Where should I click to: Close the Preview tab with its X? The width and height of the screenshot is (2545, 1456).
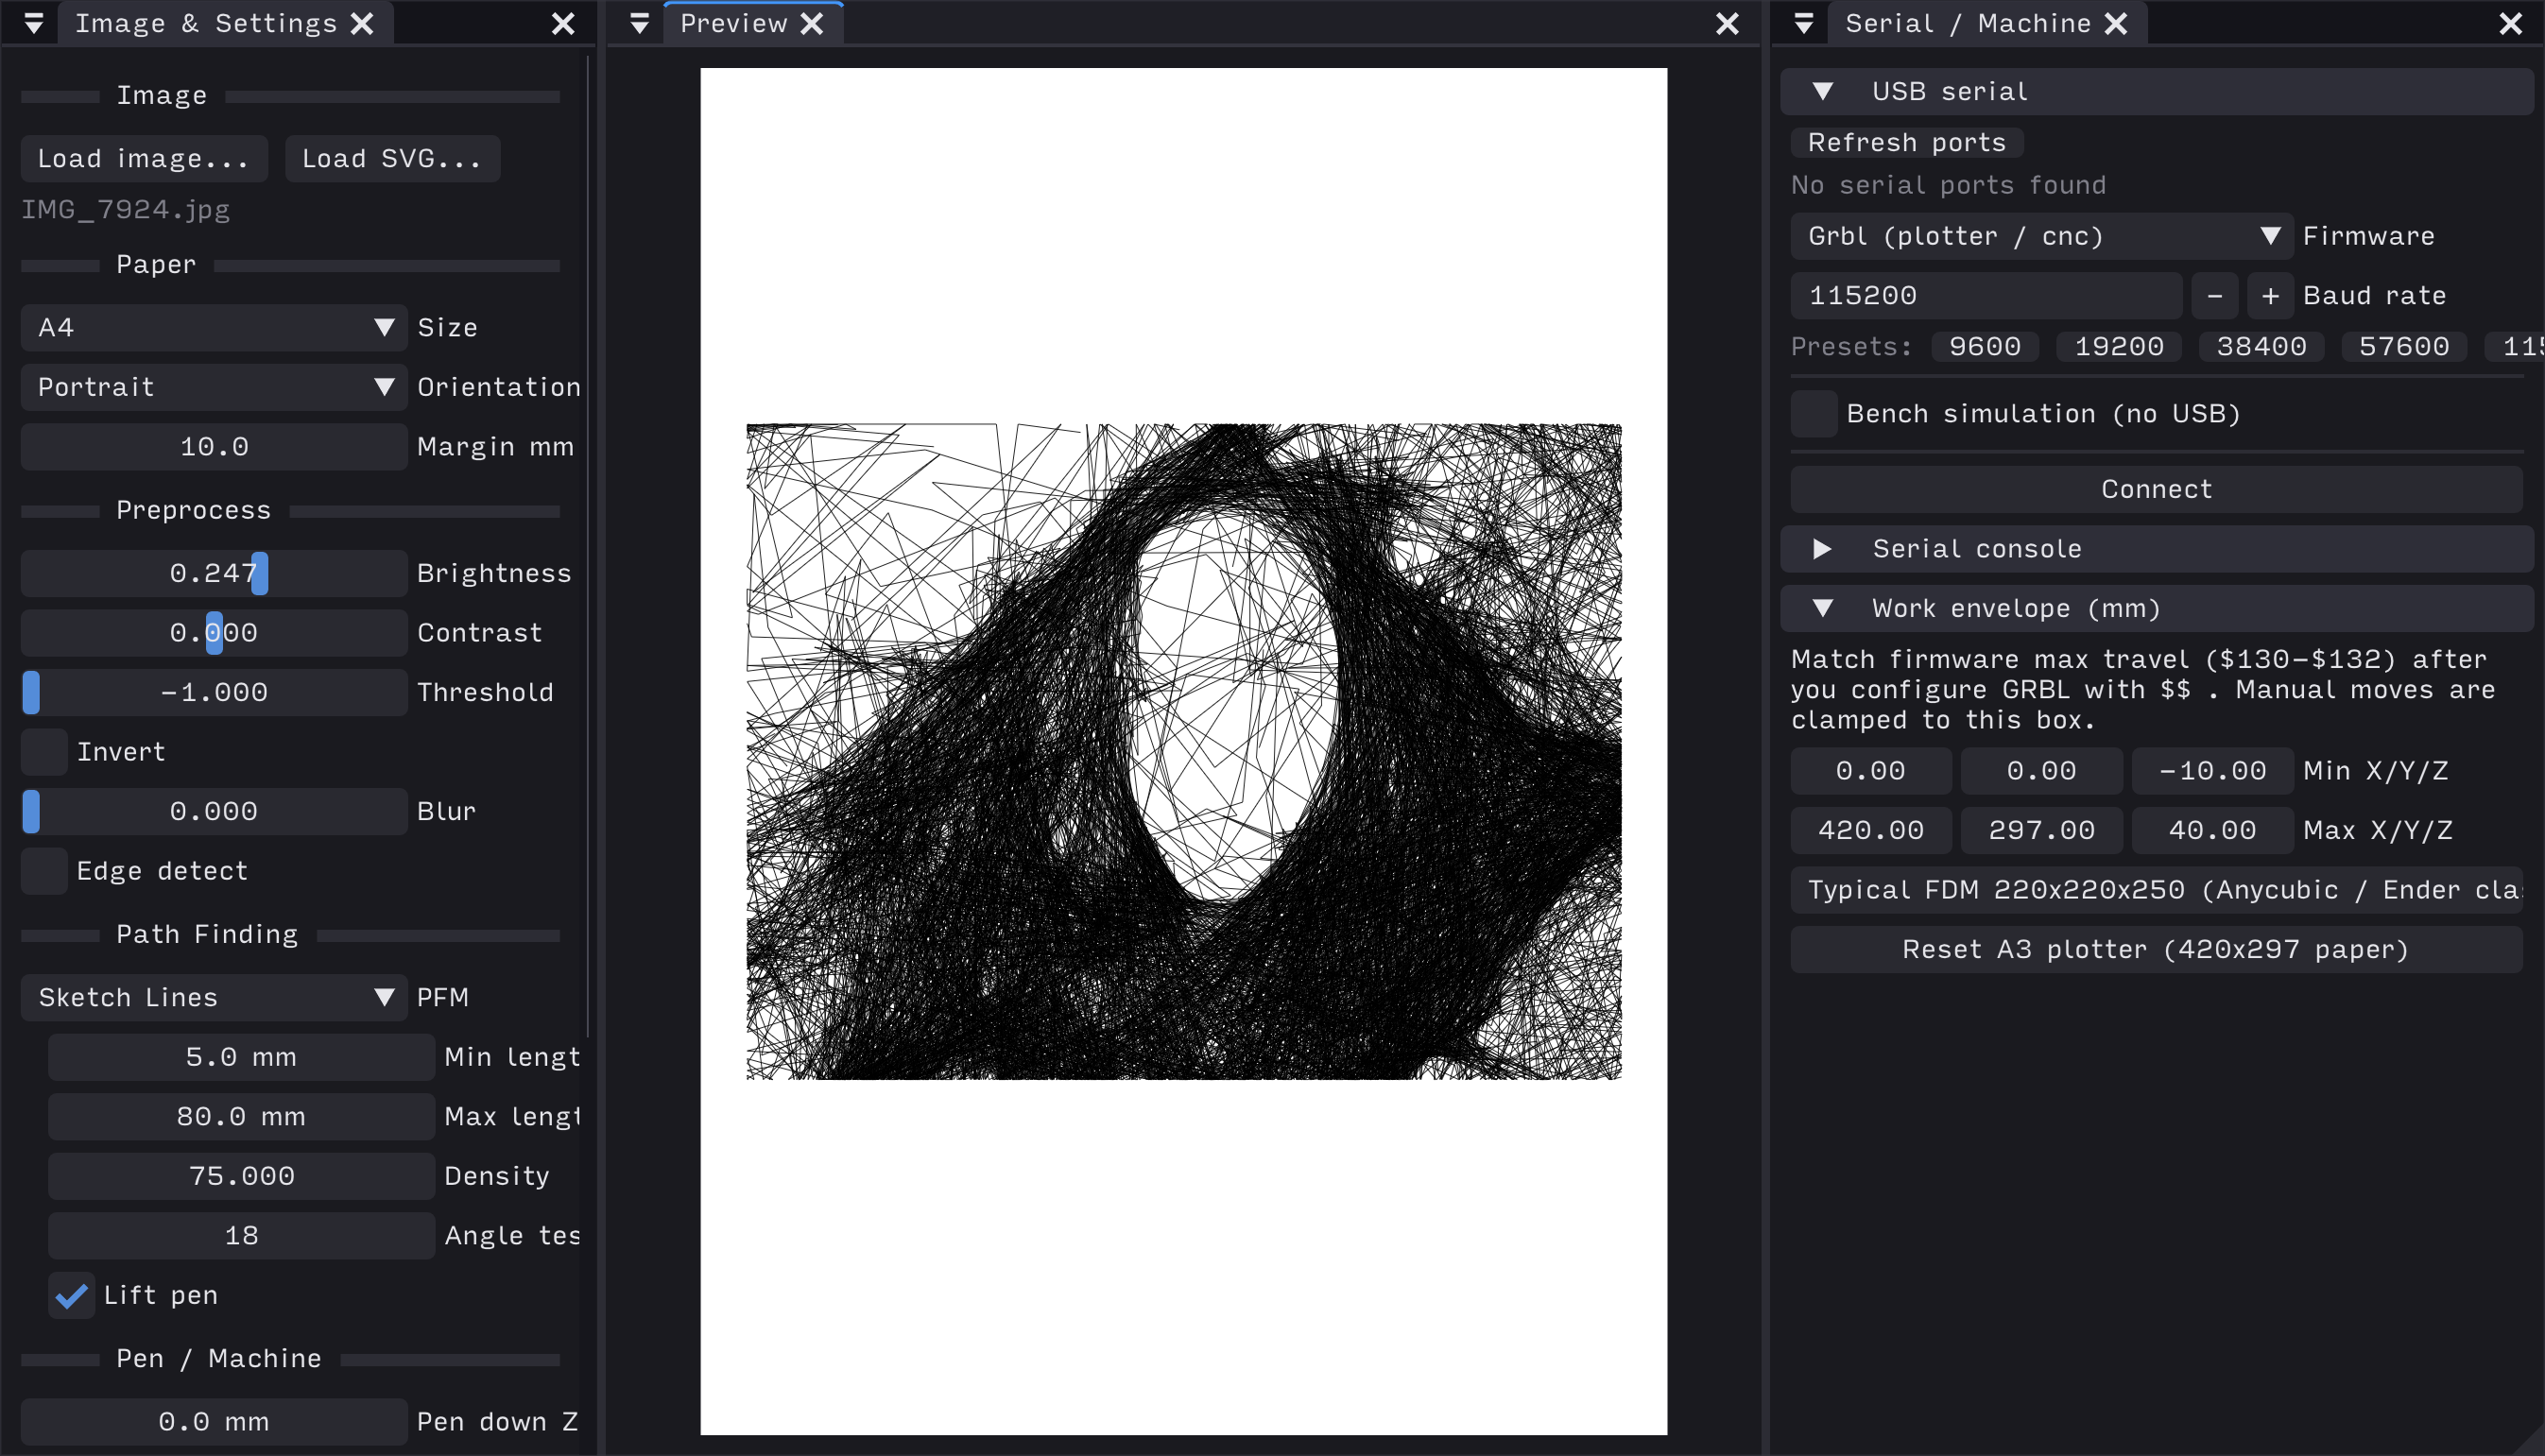click(812, 23)
